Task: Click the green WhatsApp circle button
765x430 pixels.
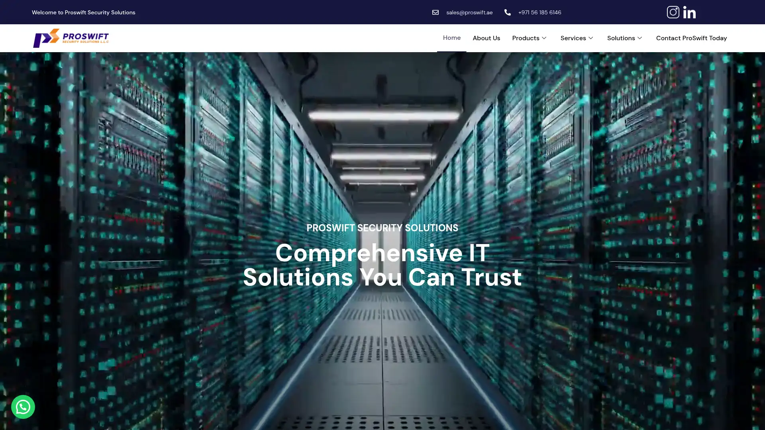Action: coord(23,407)
